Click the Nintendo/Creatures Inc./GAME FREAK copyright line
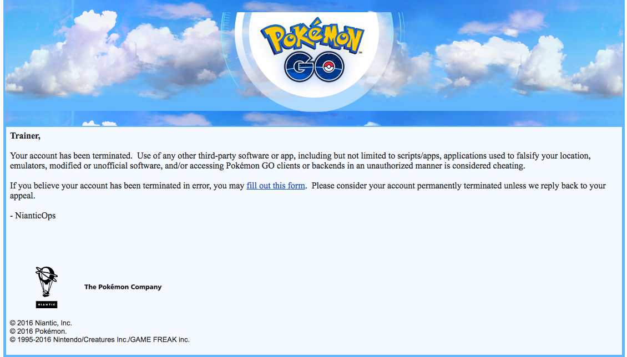Viewport: 627px width, 357px height. click(x=100, y=339)
